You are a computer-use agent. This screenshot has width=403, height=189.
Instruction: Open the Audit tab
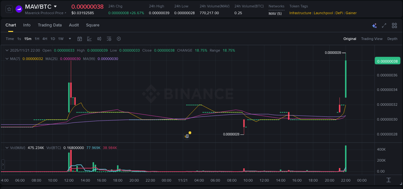[74, 25]
